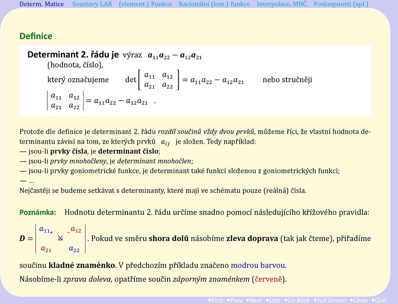Click the '(hodnota, číslo),' text
Image resolution: width=398 pixels, height=304 pixels.
click(x=75, y=65)
